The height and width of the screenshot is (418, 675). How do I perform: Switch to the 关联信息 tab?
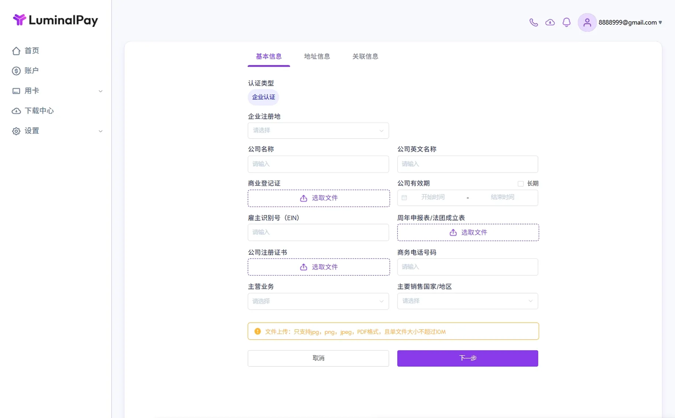(x=365, y=56)
